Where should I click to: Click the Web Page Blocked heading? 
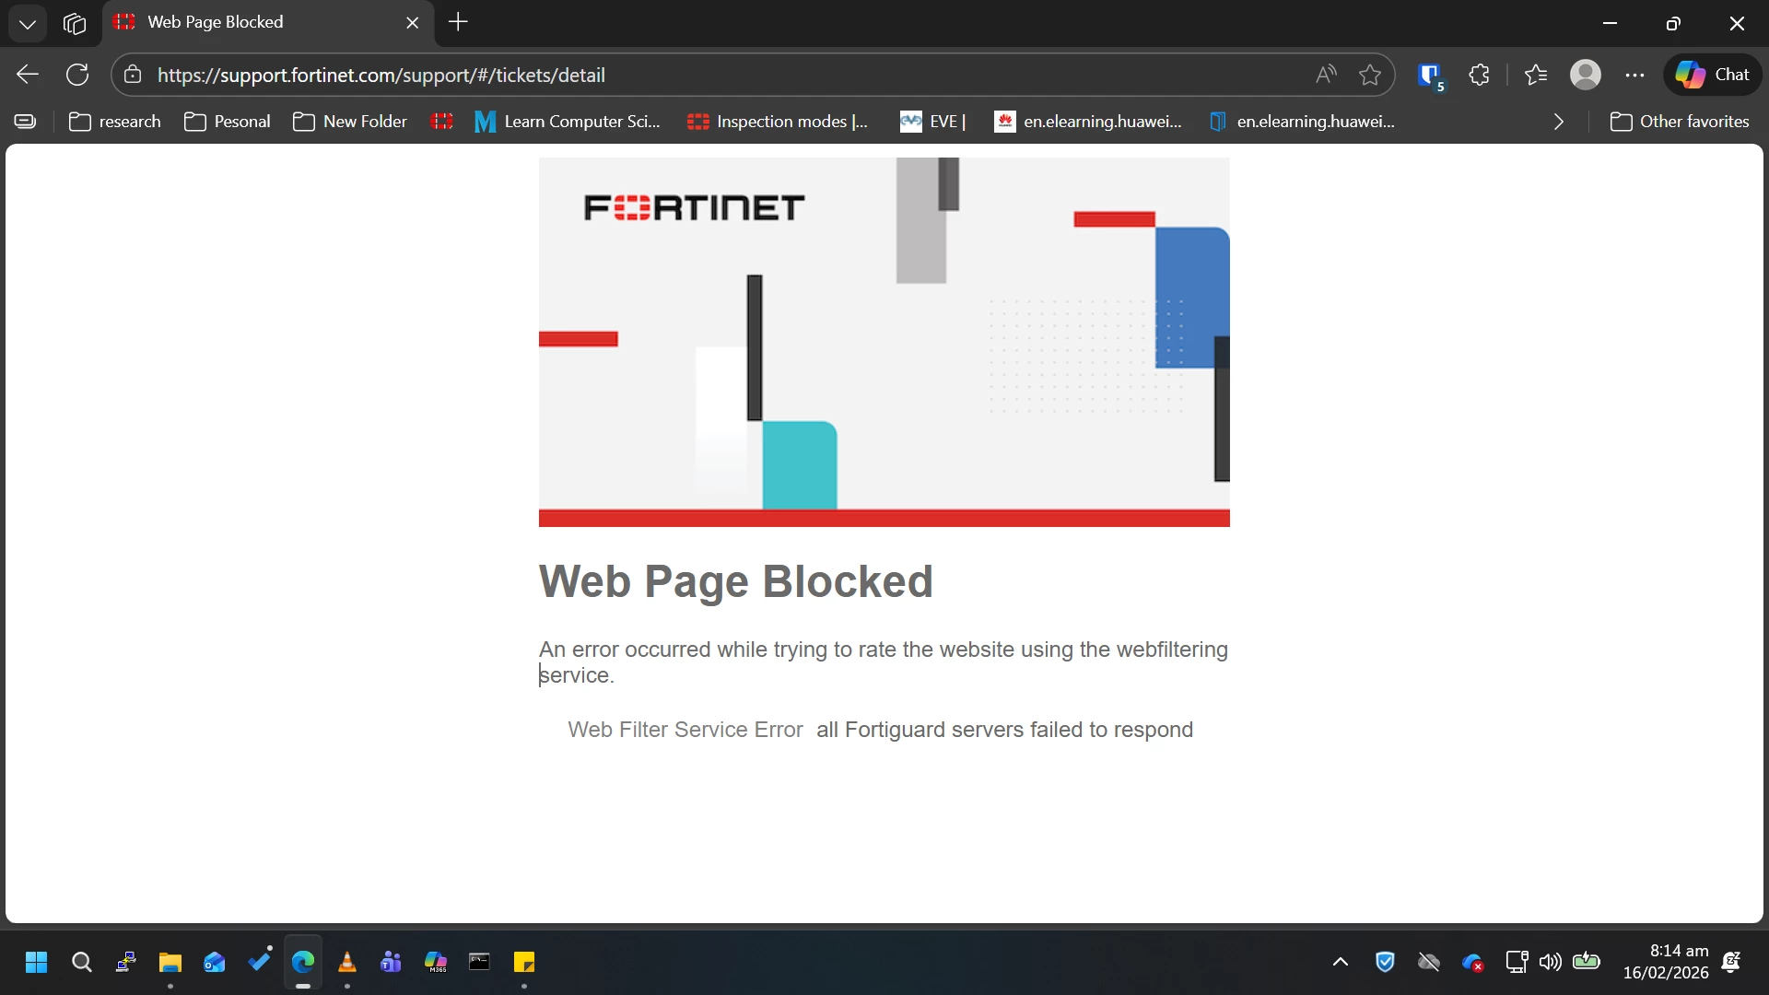point(736,581)
